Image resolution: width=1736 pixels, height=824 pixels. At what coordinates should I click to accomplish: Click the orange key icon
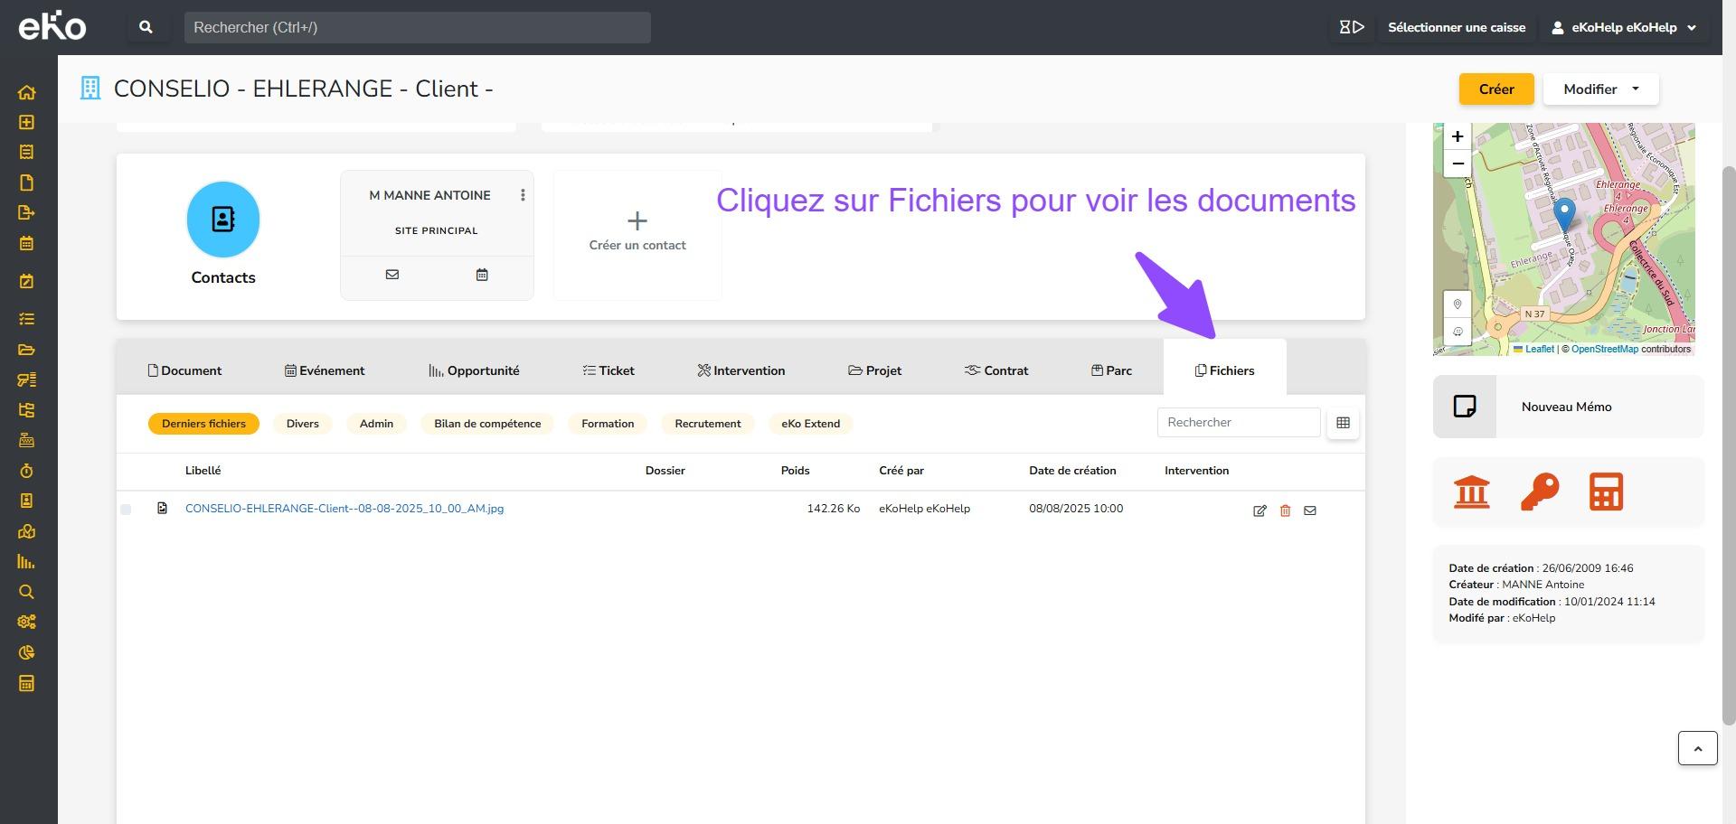click(x=1539, y=492)
